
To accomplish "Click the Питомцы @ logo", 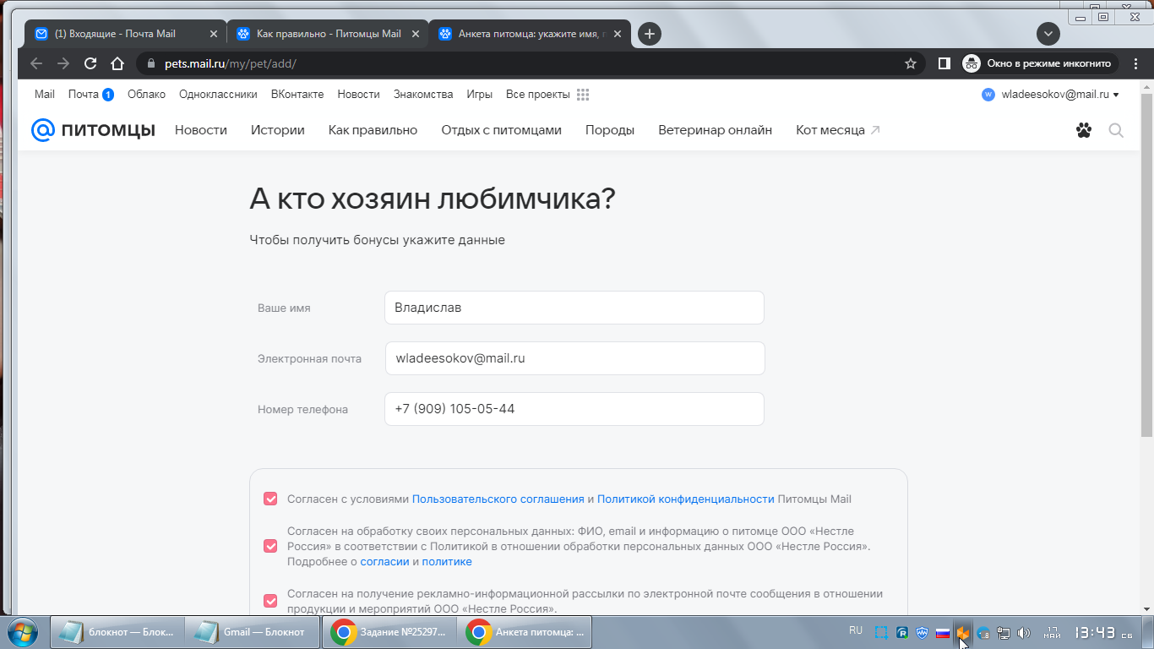I will click(x=93, y=130).
